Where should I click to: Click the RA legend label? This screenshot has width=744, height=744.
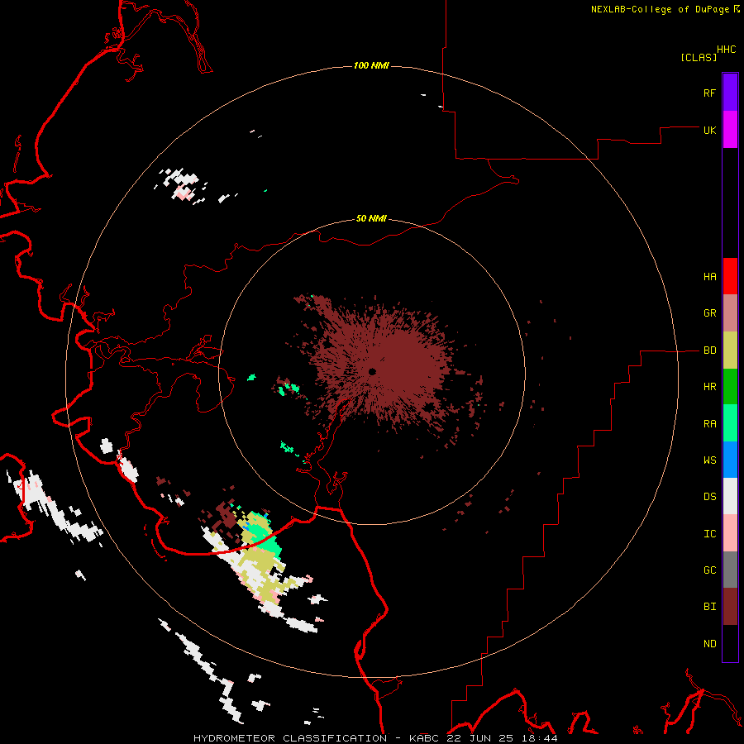[709, 424]
